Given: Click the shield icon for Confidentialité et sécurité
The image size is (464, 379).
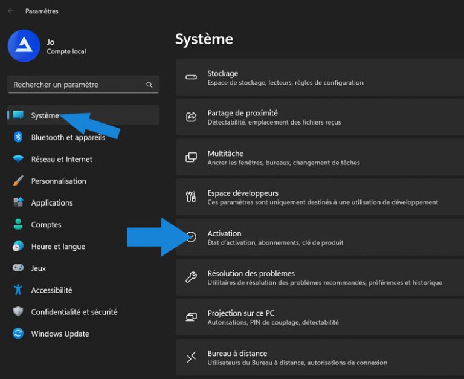Looking at the screenshot, I should [x=18, y=311].
